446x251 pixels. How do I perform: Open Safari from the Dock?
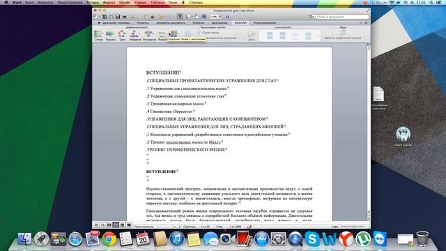tap(75, 238)
